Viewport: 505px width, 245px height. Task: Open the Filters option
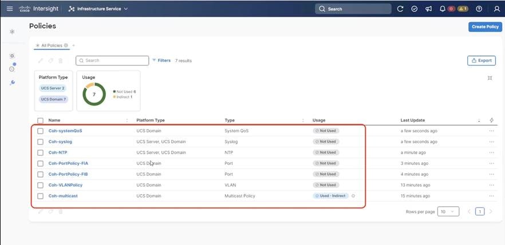(x=161, y=61)
